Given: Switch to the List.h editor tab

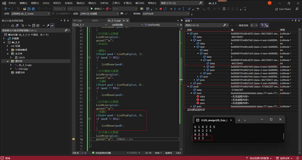Looking at the screenshot, I should pos(95,21).
